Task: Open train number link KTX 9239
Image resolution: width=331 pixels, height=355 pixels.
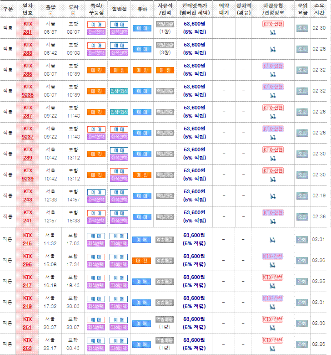Action: pos(28,179)
